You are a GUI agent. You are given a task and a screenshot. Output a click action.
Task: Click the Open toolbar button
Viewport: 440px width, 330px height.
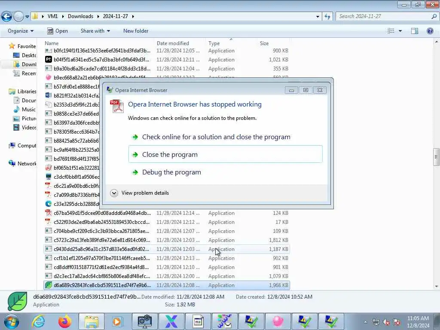coord(58,31)
